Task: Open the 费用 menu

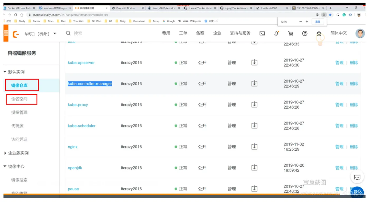Action: point(166,33)
